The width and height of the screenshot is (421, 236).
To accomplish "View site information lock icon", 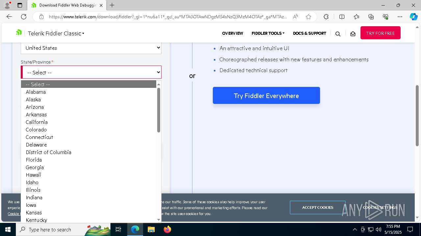I will (41, 17).
